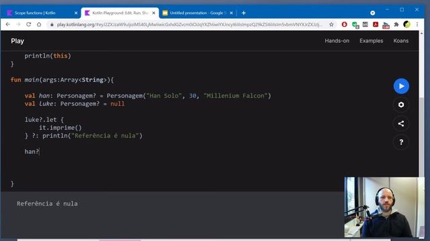Focus the play.kotlinlang.org address bar
The image size is (430, 241).
pyautogui.click(x=189, y=25)
